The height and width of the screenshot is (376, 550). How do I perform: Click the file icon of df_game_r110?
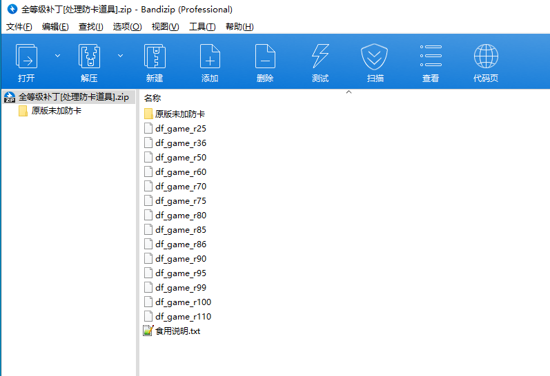[148, 317]
